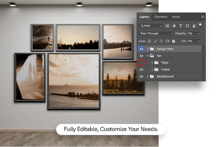Select the Frame layer name
This screenshot has width=222, height=147.
pyautogui.click(x=165, y=70)
